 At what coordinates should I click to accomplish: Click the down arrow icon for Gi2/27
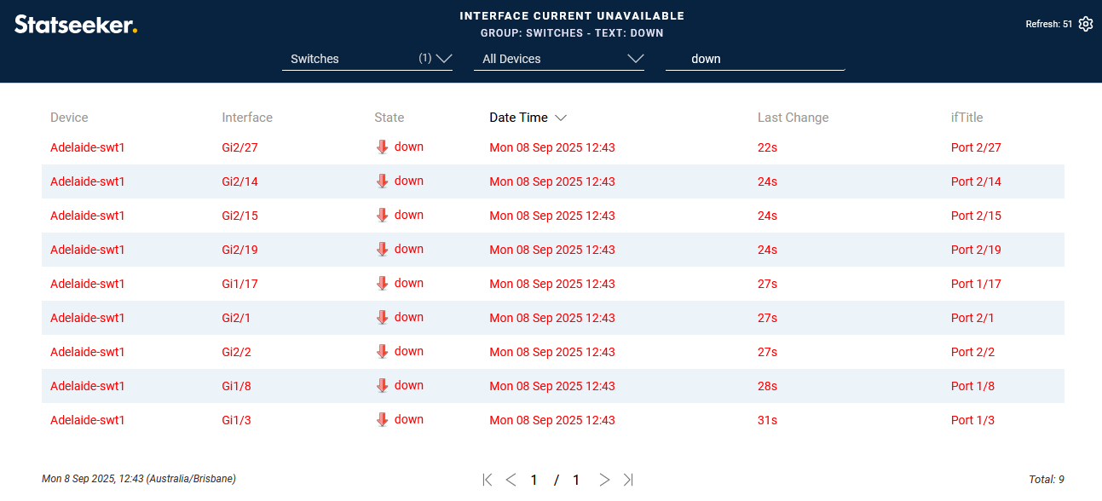[382, 147]
